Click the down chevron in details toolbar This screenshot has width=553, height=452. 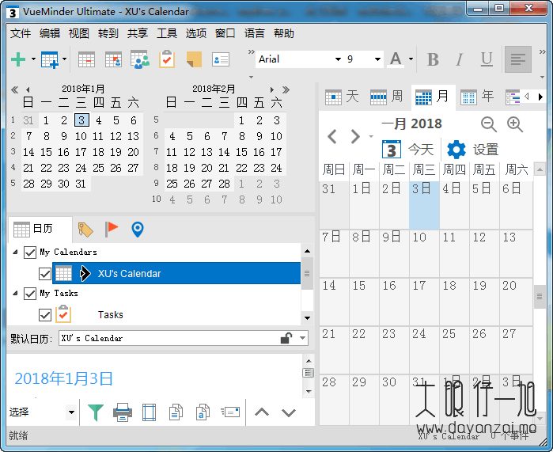point(289,412)
